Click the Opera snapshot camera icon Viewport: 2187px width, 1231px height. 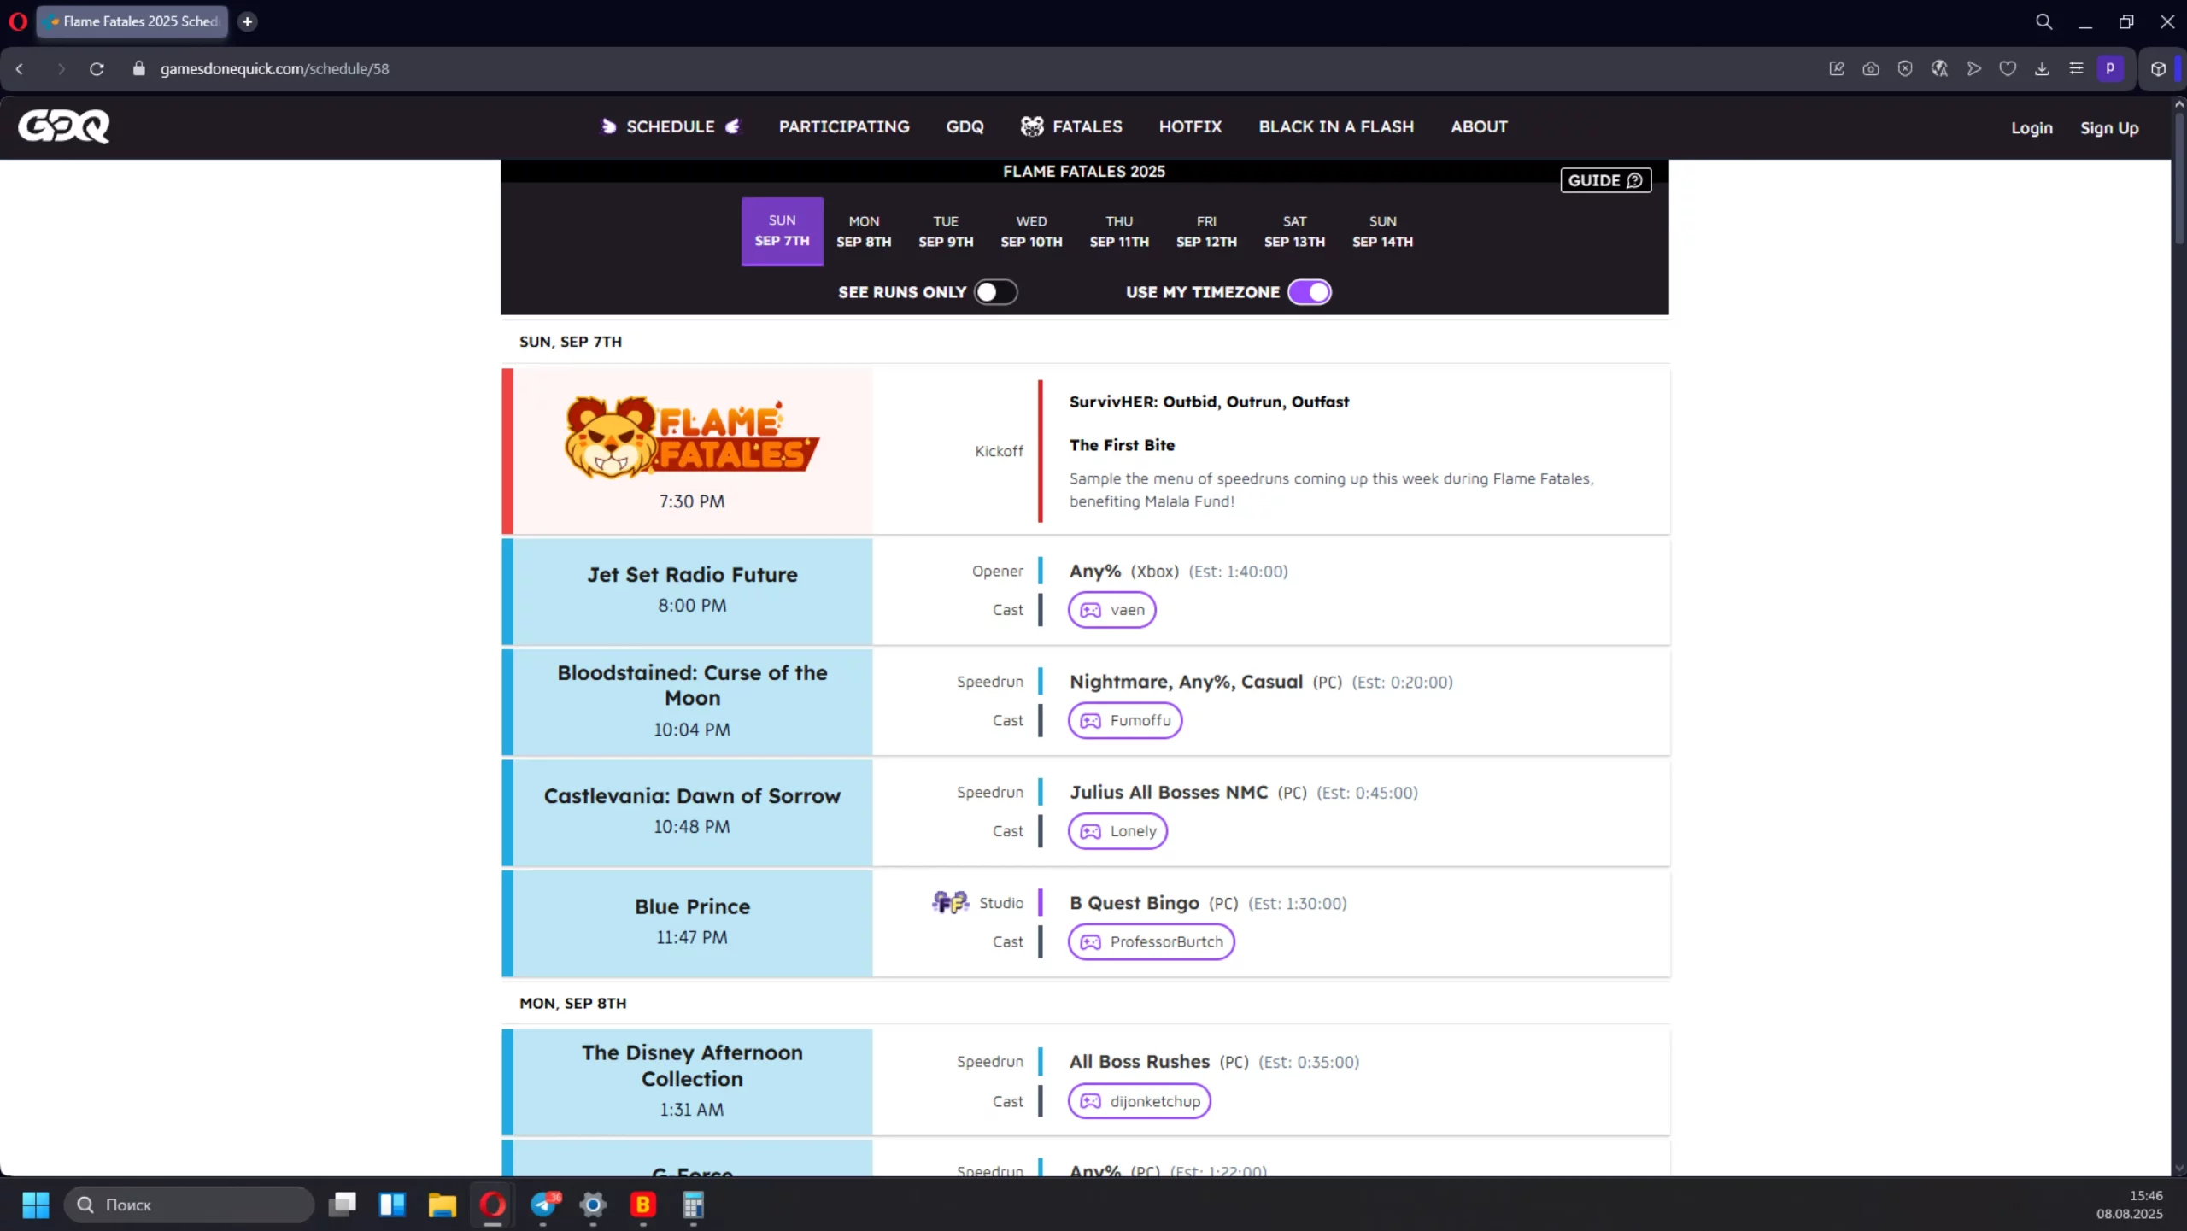tap(1870, 69)
